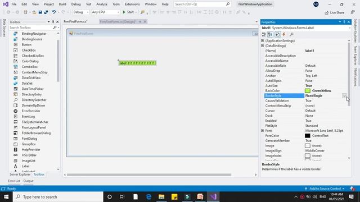Viewport: 360px width, 202px height.
Task: Open the Start button dropdown arrow
Action: pyautogui.click(x=136, y=12)
